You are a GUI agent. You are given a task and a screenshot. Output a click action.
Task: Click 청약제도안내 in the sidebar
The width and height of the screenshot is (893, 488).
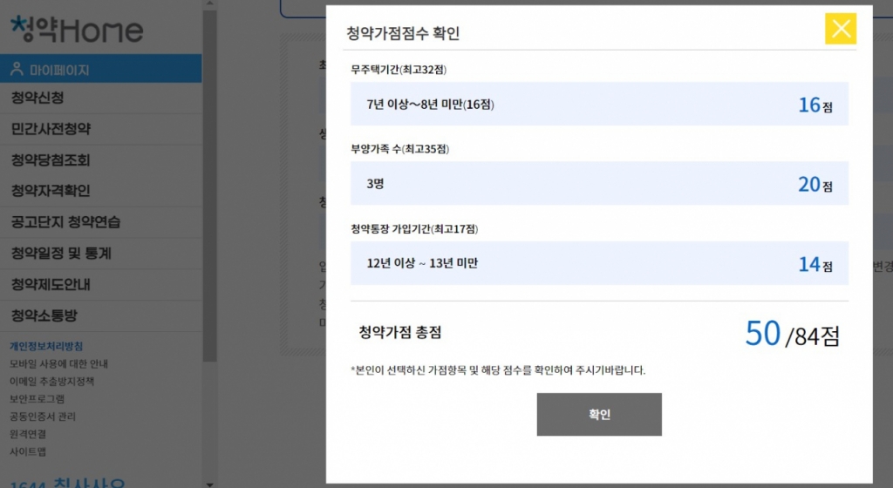pyautogui.click(x=51, y=285)
